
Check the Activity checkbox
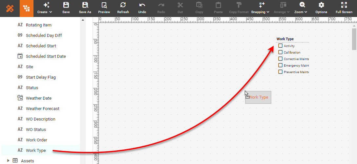pyautogui.click(x=280, y=46)
